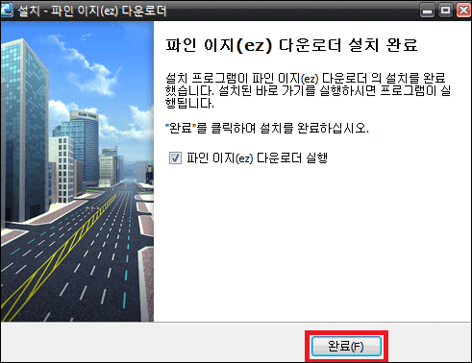Screen dimensions: 472x363
Task: Close the installer with the red X
Action: [x=463, y=11]
